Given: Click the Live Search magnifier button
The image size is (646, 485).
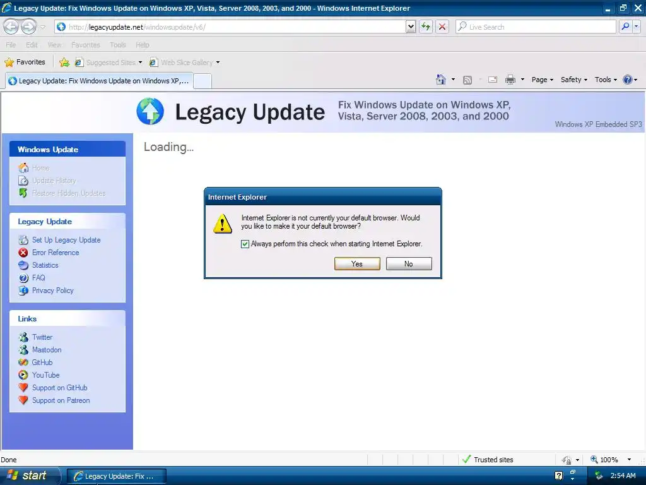Looking at the screenshot, I should click(x=625, y=27).
